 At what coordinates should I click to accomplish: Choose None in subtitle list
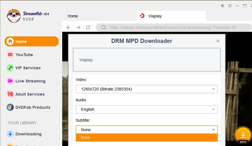(x=147, y=137)
